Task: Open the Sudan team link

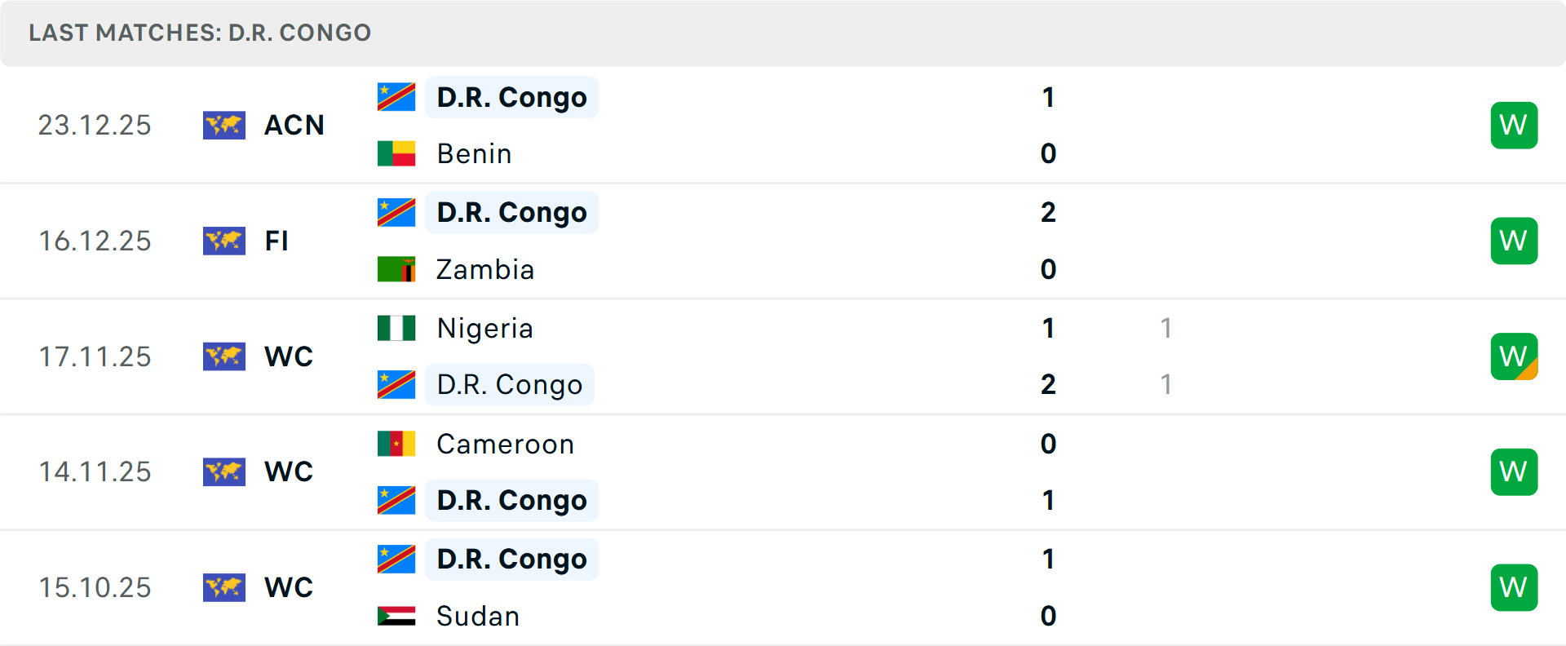Action: 477,616
